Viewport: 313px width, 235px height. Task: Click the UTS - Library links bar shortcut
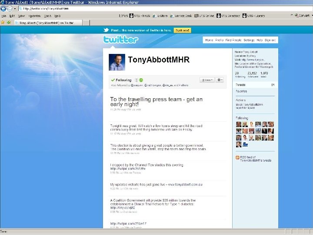point(254,16)
